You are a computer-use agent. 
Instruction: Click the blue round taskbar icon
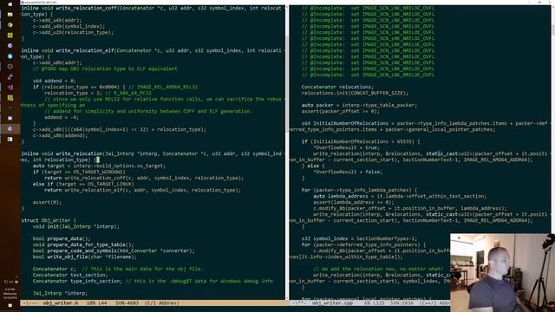click(x=10, y=55)
